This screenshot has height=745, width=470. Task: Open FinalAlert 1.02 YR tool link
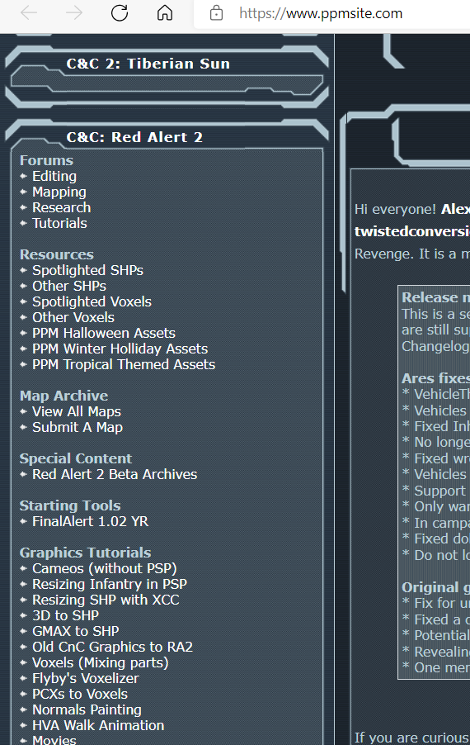click(91, 521)
